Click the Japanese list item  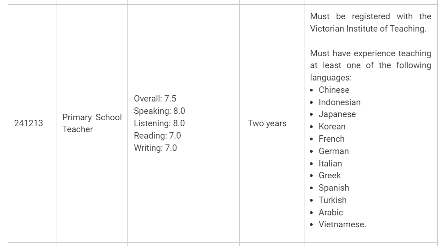(337, 114)
